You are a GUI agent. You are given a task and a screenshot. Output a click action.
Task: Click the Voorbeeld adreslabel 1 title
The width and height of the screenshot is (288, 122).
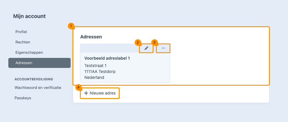[107, 58]
